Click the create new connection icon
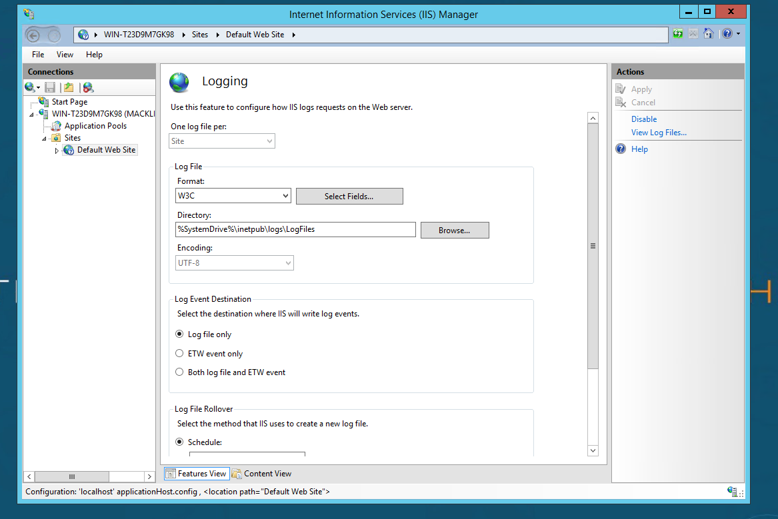Screen dimensions: 778x519 (30, 87)
